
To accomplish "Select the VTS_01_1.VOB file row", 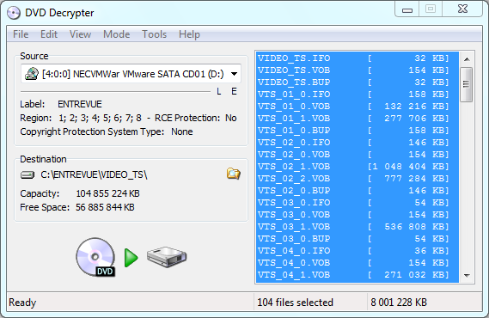I will click(358, 119).
